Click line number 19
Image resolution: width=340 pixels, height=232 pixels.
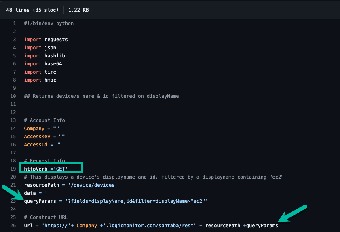pos(13,169)
